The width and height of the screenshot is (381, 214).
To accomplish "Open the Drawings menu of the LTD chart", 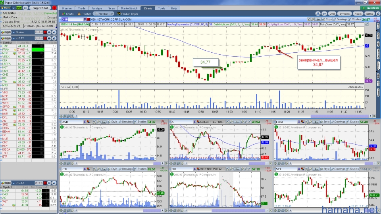I will coord(125,169).
